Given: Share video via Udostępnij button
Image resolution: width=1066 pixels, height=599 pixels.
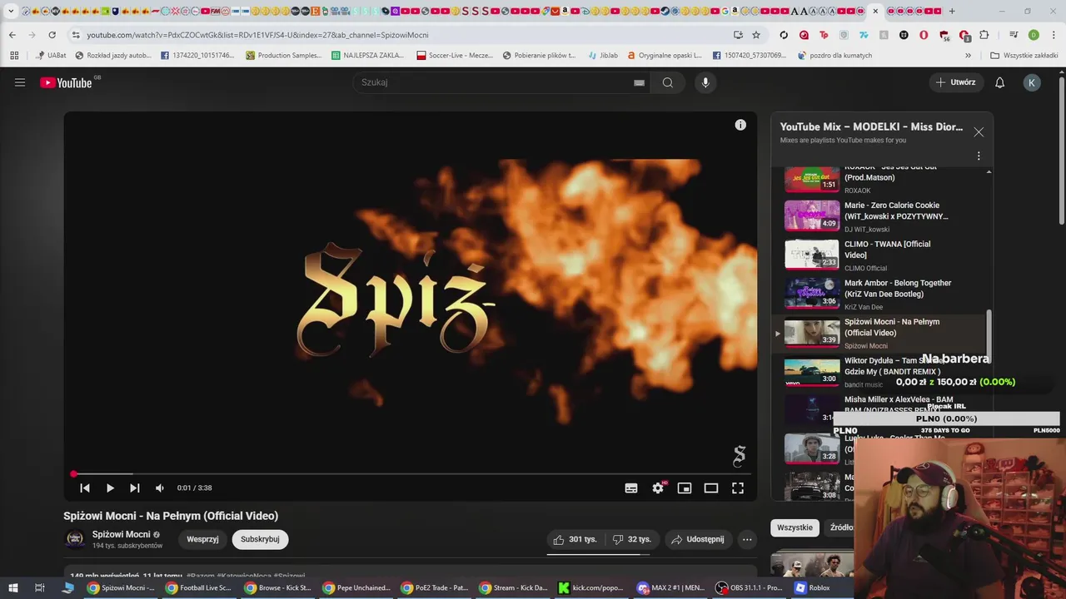Looking at the screenshot, I should tap(698, 539).
